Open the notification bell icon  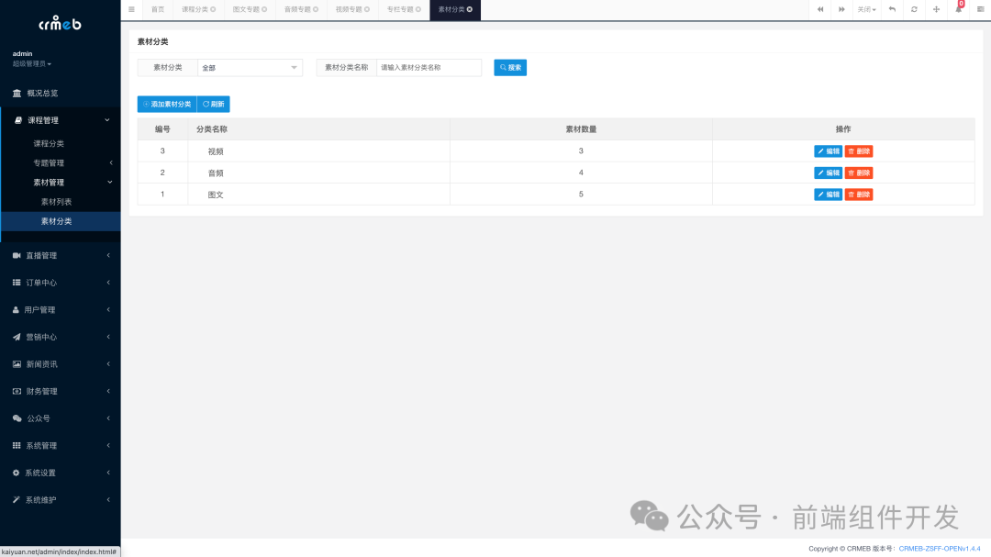958,9
